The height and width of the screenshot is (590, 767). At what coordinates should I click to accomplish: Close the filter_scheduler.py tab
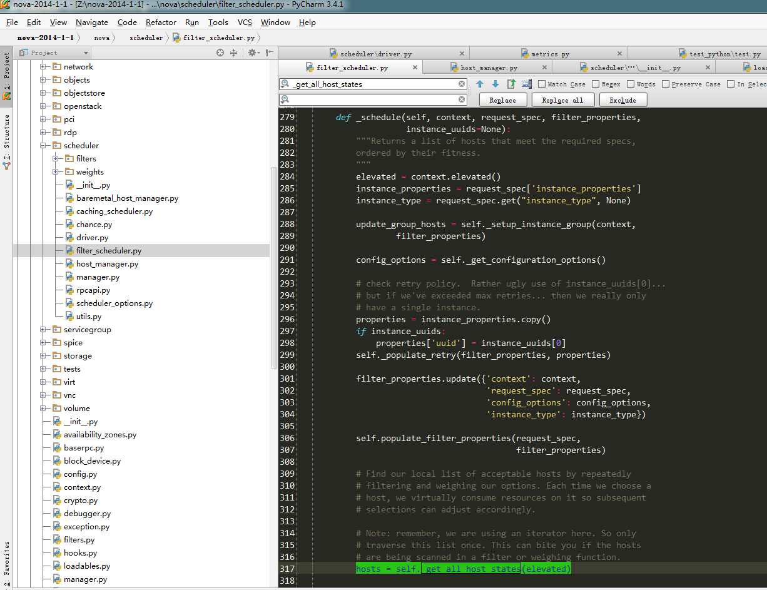coord(415,68)
